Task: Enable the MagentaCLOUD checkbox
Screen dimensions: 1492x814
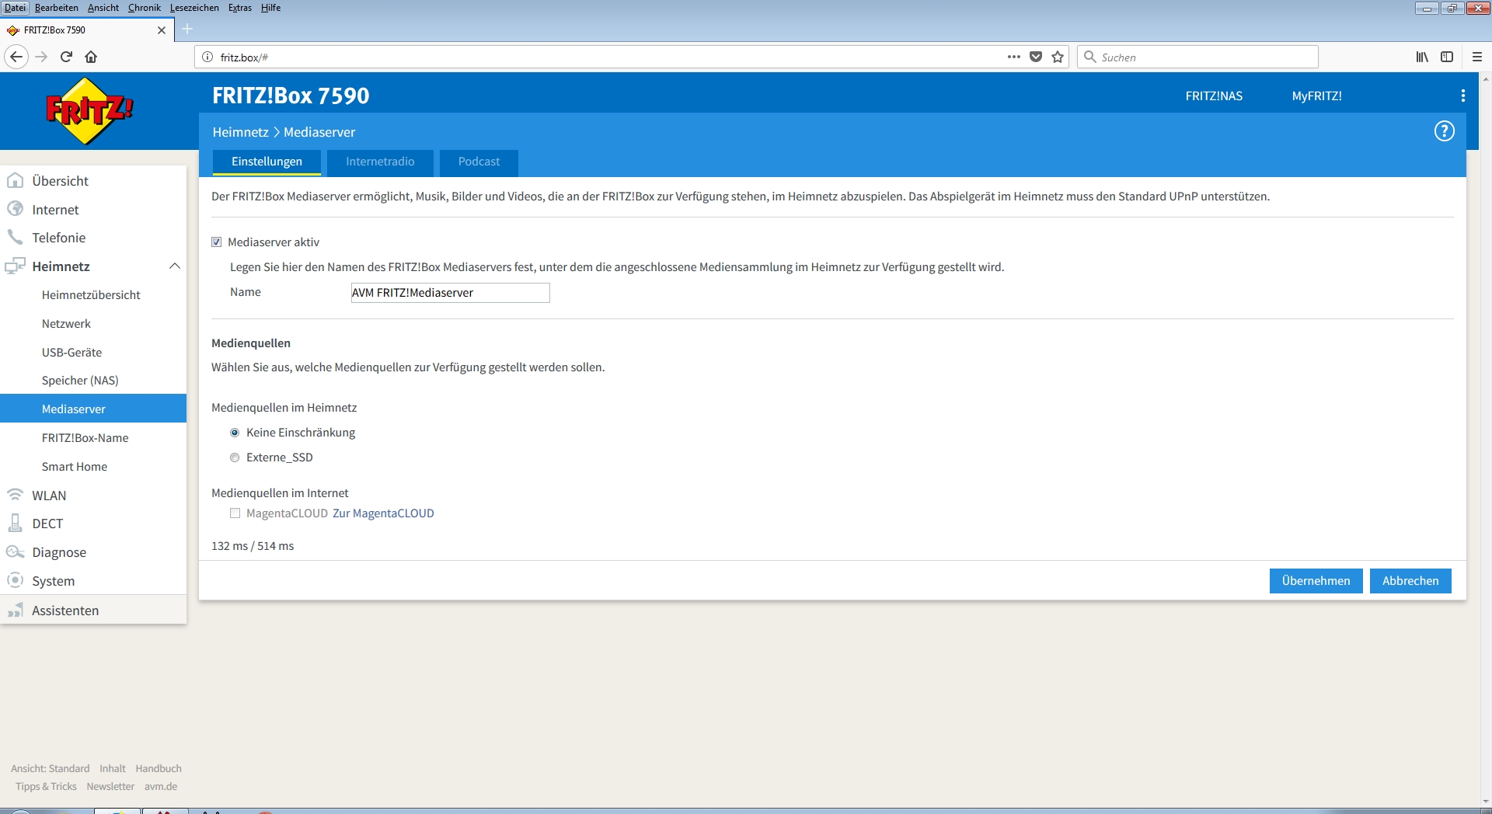Action: 235,513
